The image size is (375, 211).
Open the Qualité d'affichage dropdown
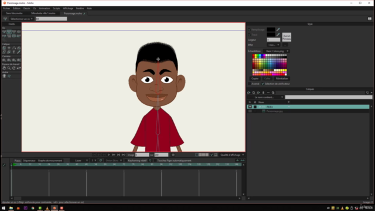(232, 155)
